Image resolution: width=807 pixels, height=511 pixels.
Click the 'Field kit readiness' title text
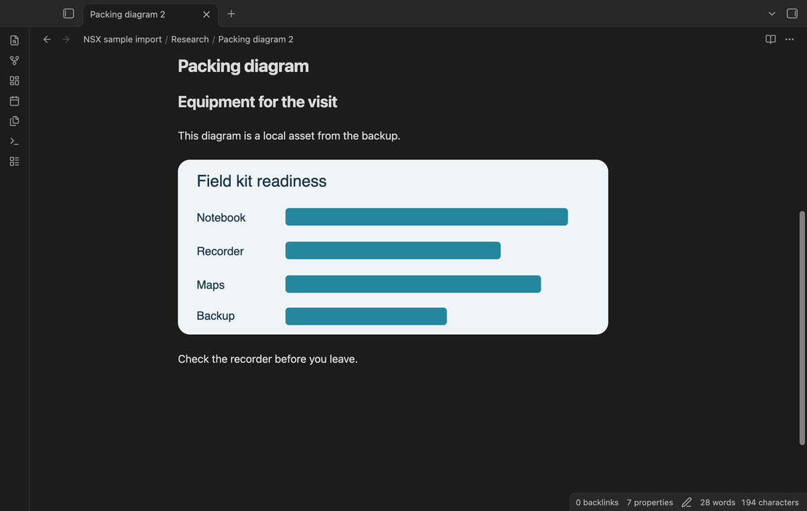[x=262, y=181]
